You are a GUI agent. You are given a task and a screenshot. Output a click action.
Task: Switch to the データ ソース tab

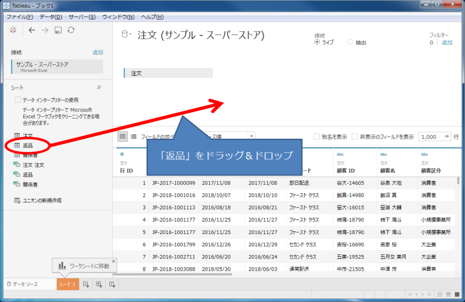(23, 284)
